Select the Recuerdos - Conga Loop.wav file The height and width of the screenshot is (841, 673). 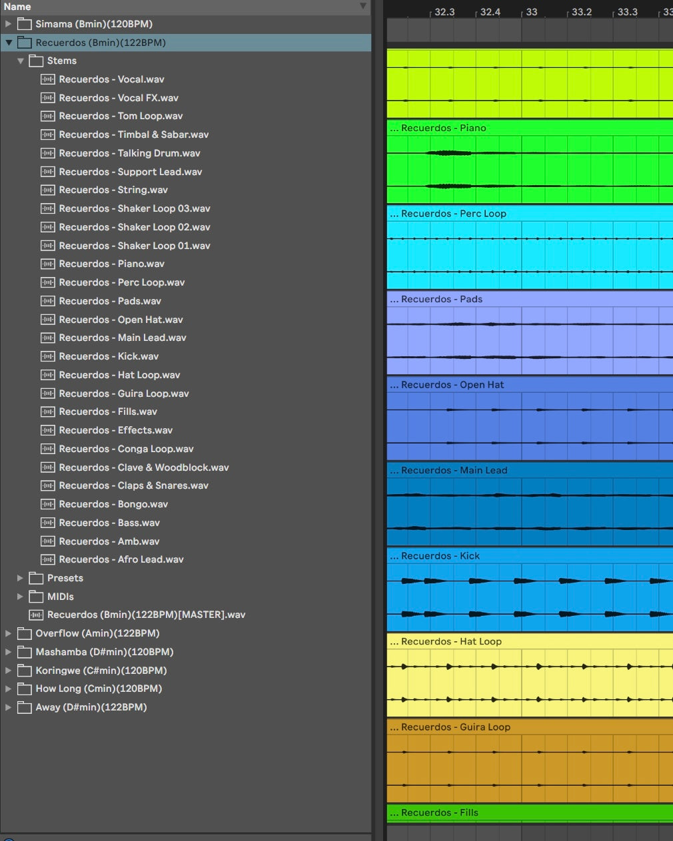pos(126,449)
